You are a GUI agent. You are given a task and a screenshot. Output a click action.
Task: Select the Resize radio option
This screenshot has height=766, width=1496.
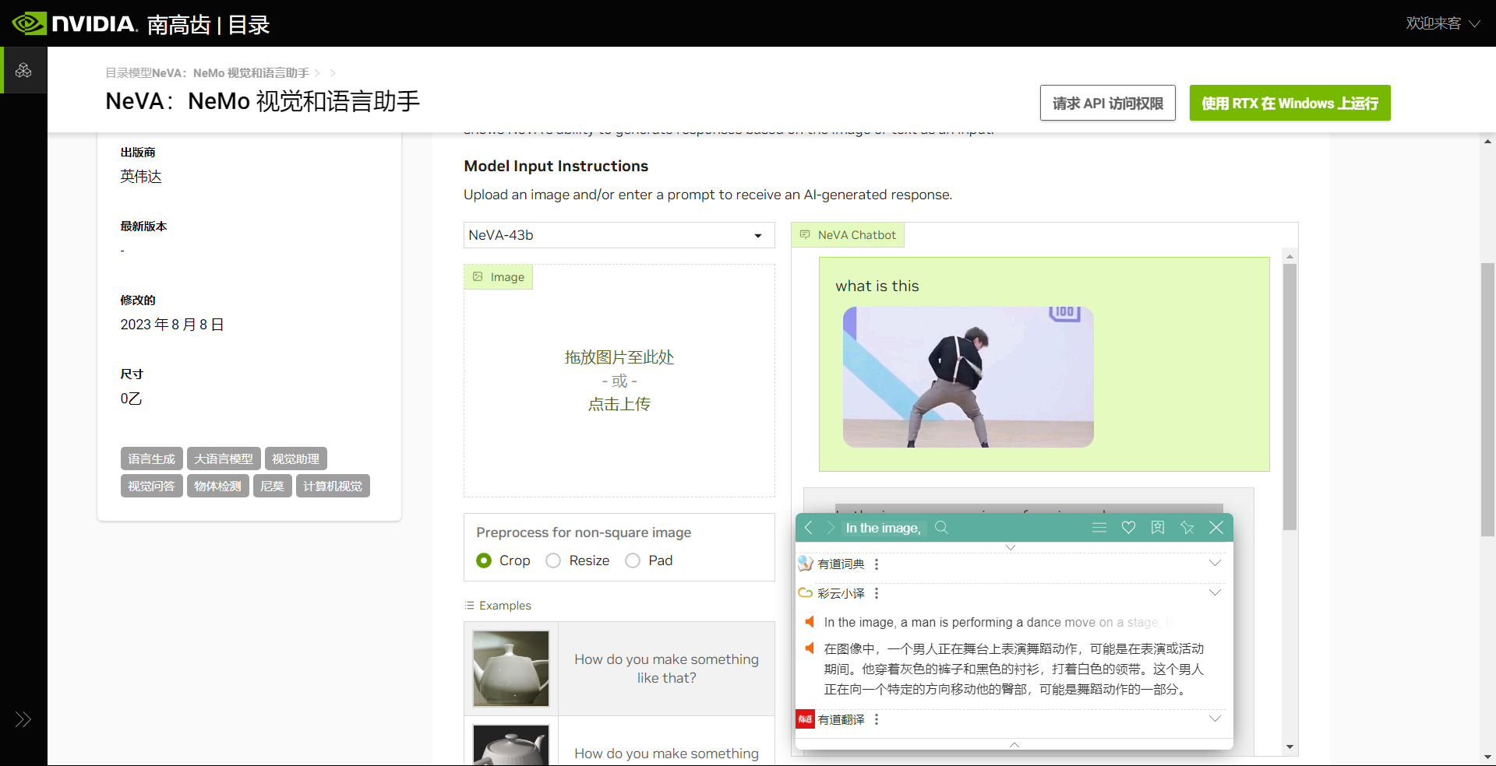click(x=553, y=560)
